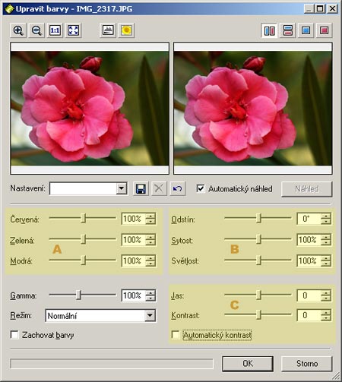
Task: Click the Sytost slider handle
Action: tap(258, 239)
